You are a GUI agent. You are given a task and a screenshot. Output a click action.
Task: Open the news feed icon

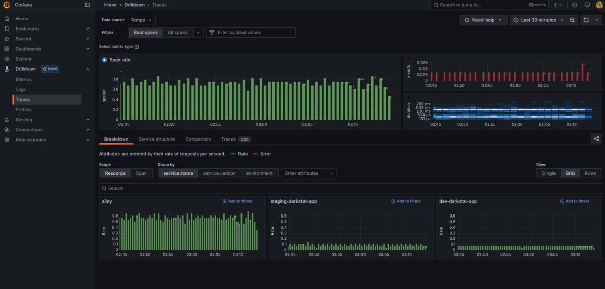(587, 5)
